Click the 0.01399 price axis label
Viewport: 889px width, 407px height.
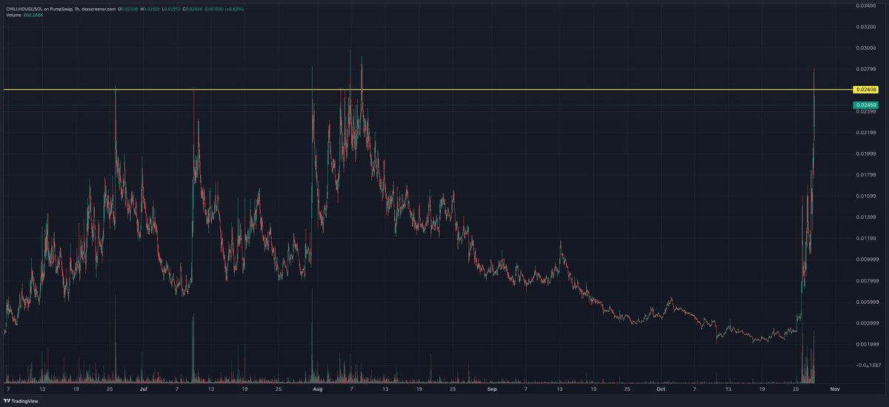click(866, 217)
